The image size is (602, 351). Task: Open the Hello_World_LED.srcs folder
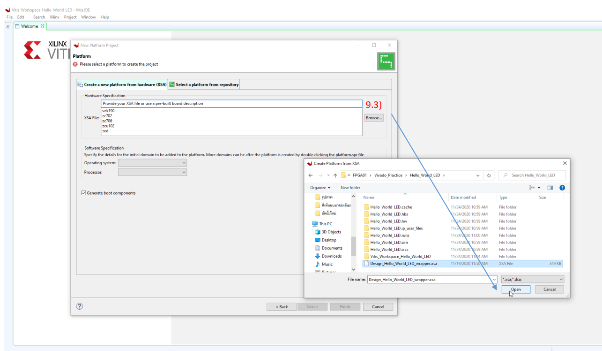pos(389,249)
